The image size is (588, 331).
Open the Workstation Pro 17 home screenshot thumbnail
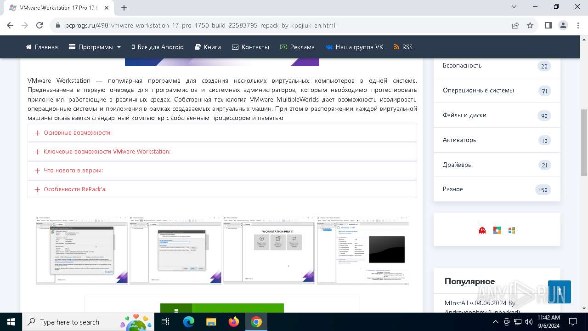pos(269,251)
